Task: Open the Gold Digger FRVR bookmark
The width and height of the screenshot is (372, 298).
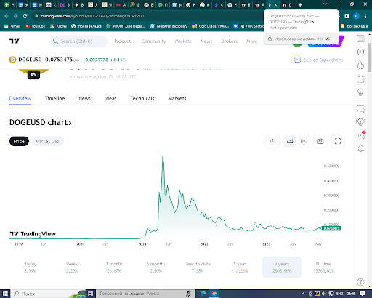Action: pos(211,26)
